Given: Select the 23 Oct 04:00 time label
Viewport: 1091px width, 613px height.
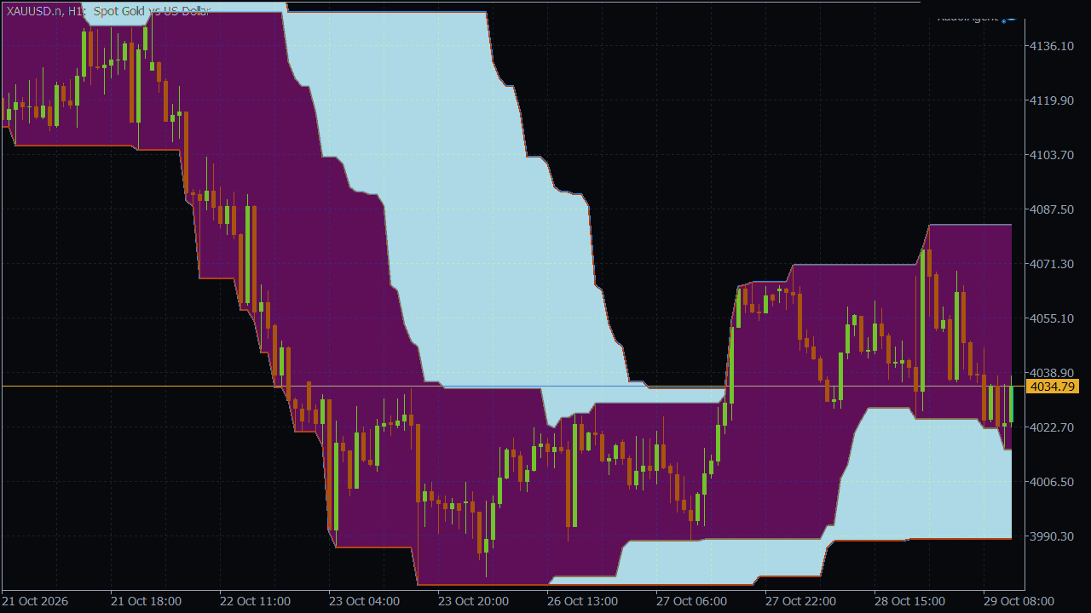Looking at the screenshot, I should (x=364, y=601).
